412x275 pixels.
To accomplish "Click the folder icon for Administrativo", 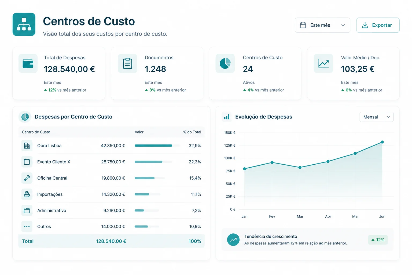I will tap(27, 211).
